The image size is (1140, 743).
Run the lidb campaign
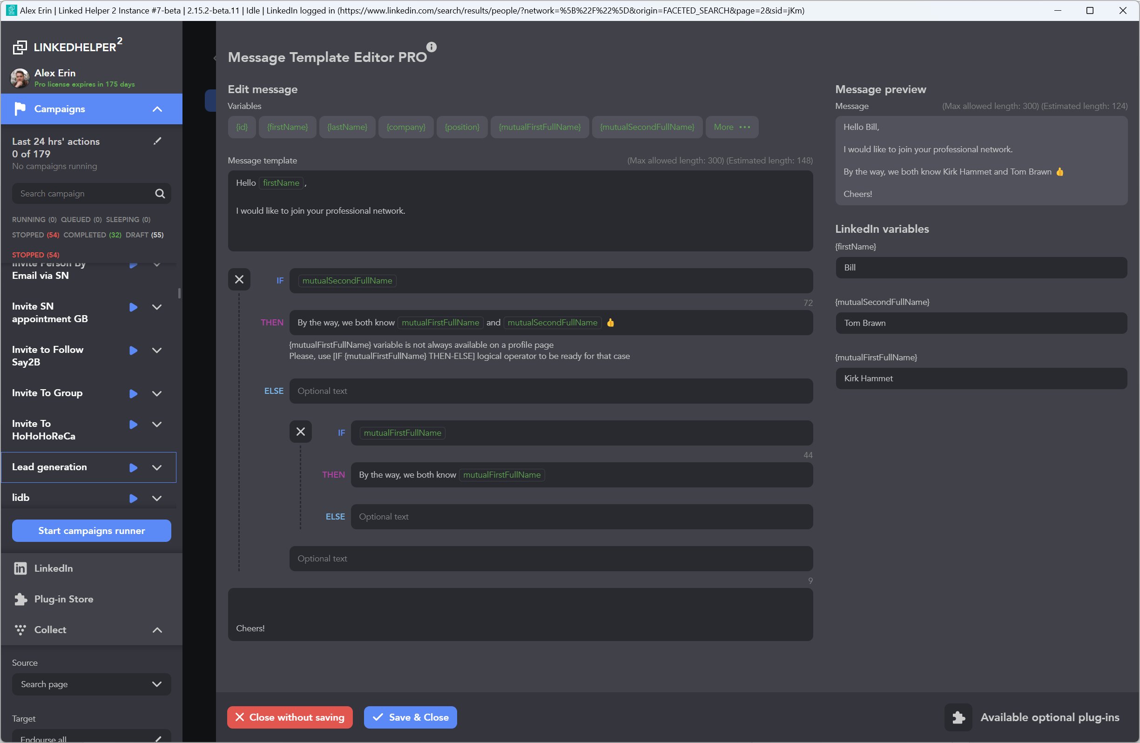point(133,498)
